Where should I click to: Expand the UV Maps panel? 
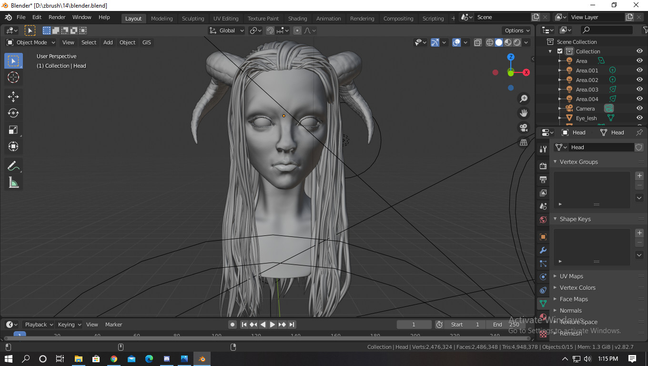[x=571, y=276]
